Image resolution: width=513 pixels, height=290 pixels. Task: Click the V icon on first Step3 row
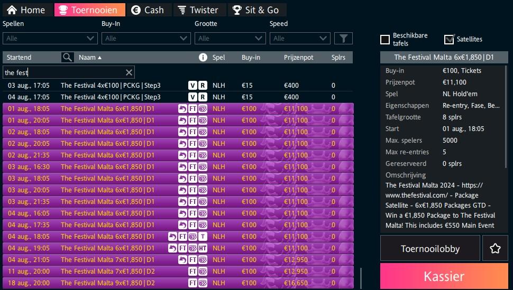[193, 86]
